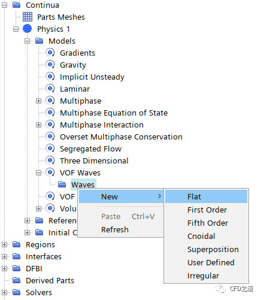
Task: Expand the Multiphase Interaction node
Action: [39, 125]
